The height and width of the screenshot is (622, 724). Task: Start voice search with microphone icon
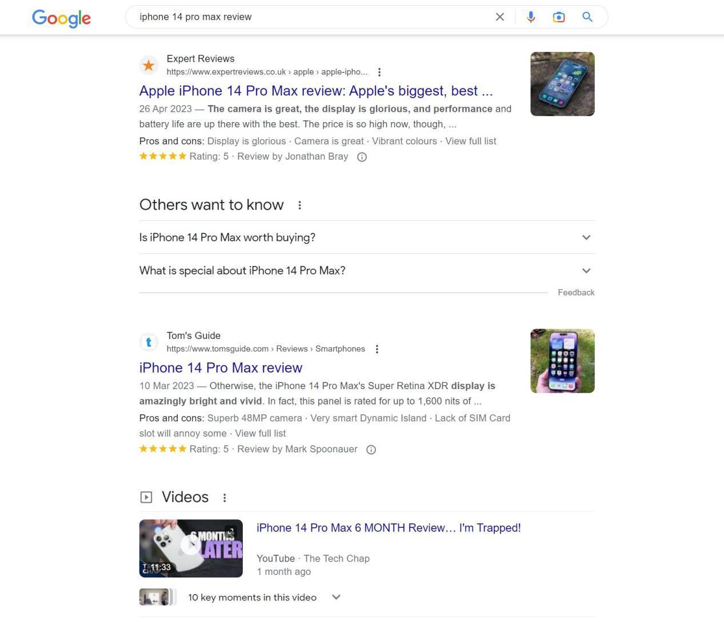(531, 17)
